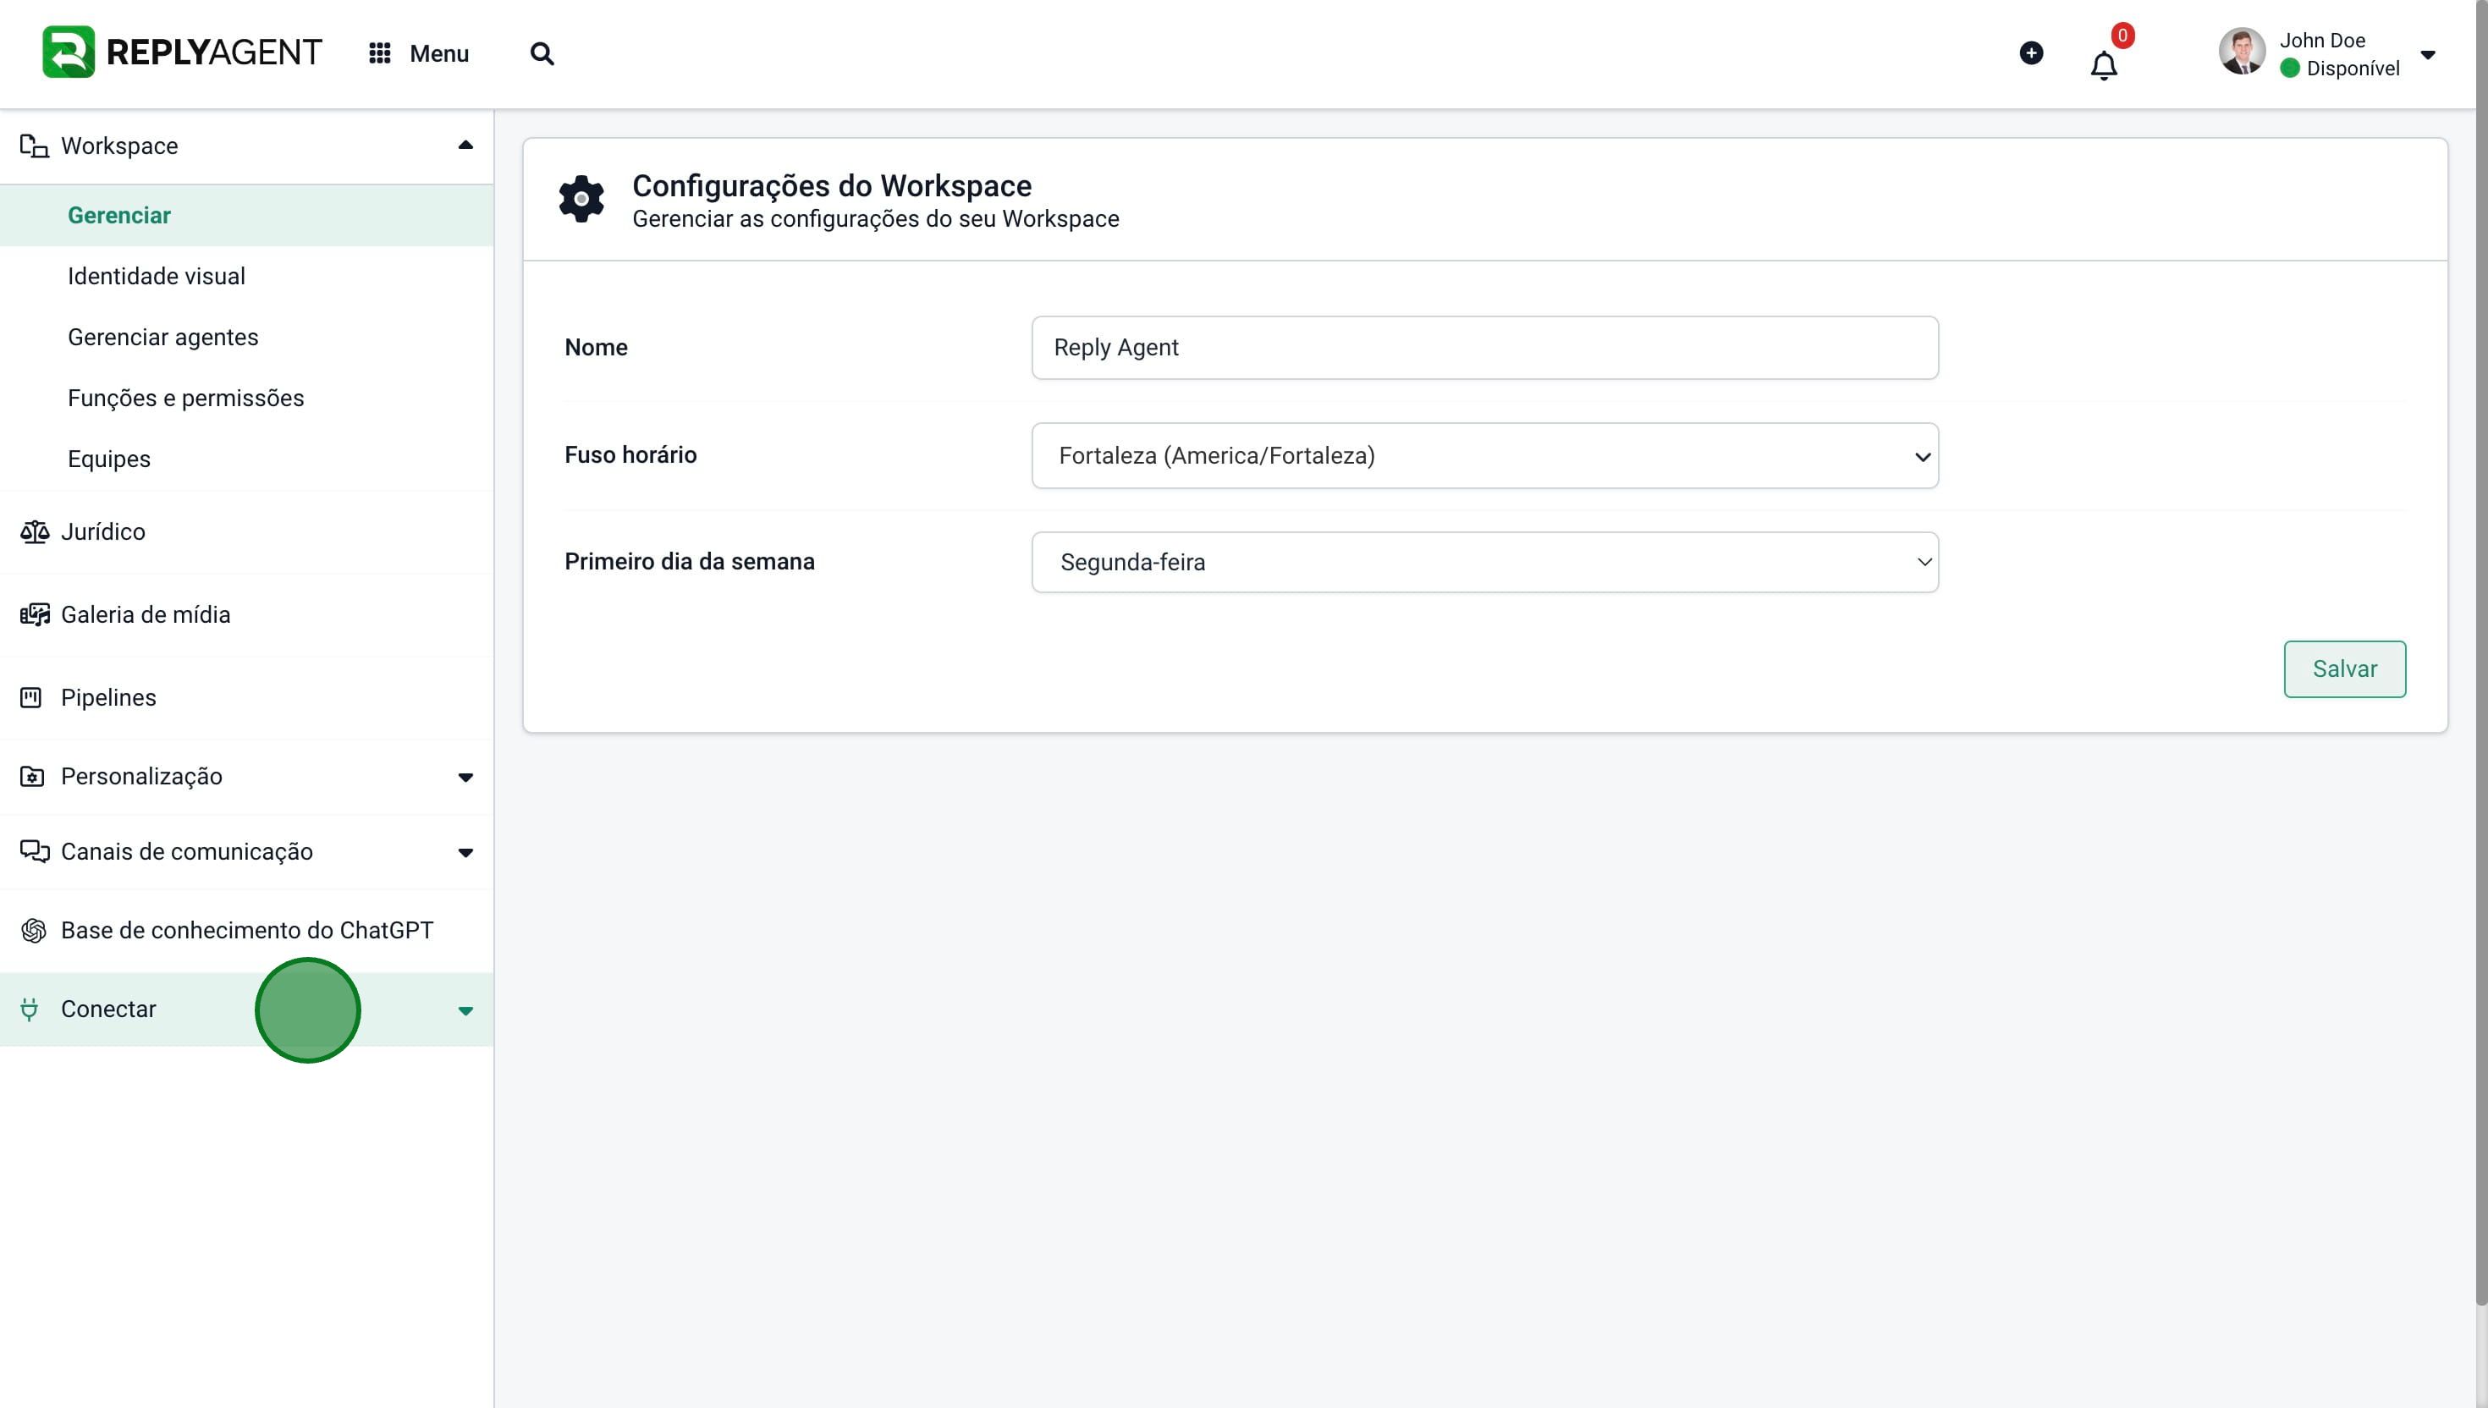Expand the Conectar dropdown arrow
This screenshot has height=1408, width=2488.
(x=465, y=1011)
